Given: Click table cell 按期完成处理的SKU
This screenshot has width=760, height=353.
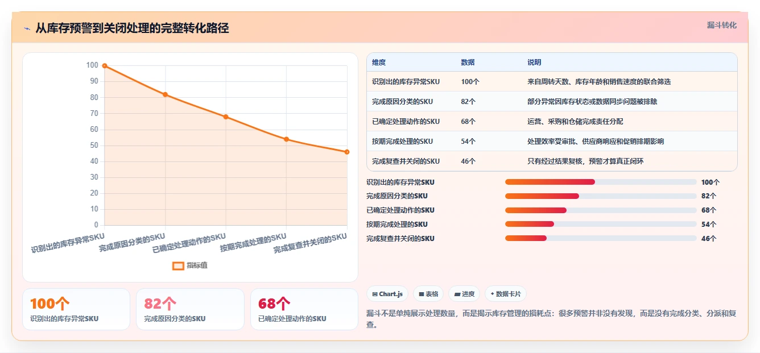Looking at the screenshot, I should (x=403, y=142).
